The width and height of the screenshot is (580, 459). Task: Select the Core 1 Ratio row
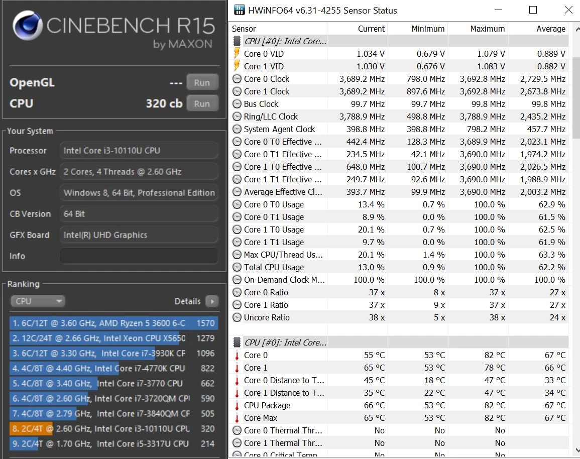pos(399,305)
